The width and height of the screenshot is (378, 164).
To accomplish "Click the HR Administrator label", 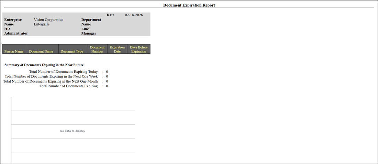I will pyautogui.click(x=16, y=31).
